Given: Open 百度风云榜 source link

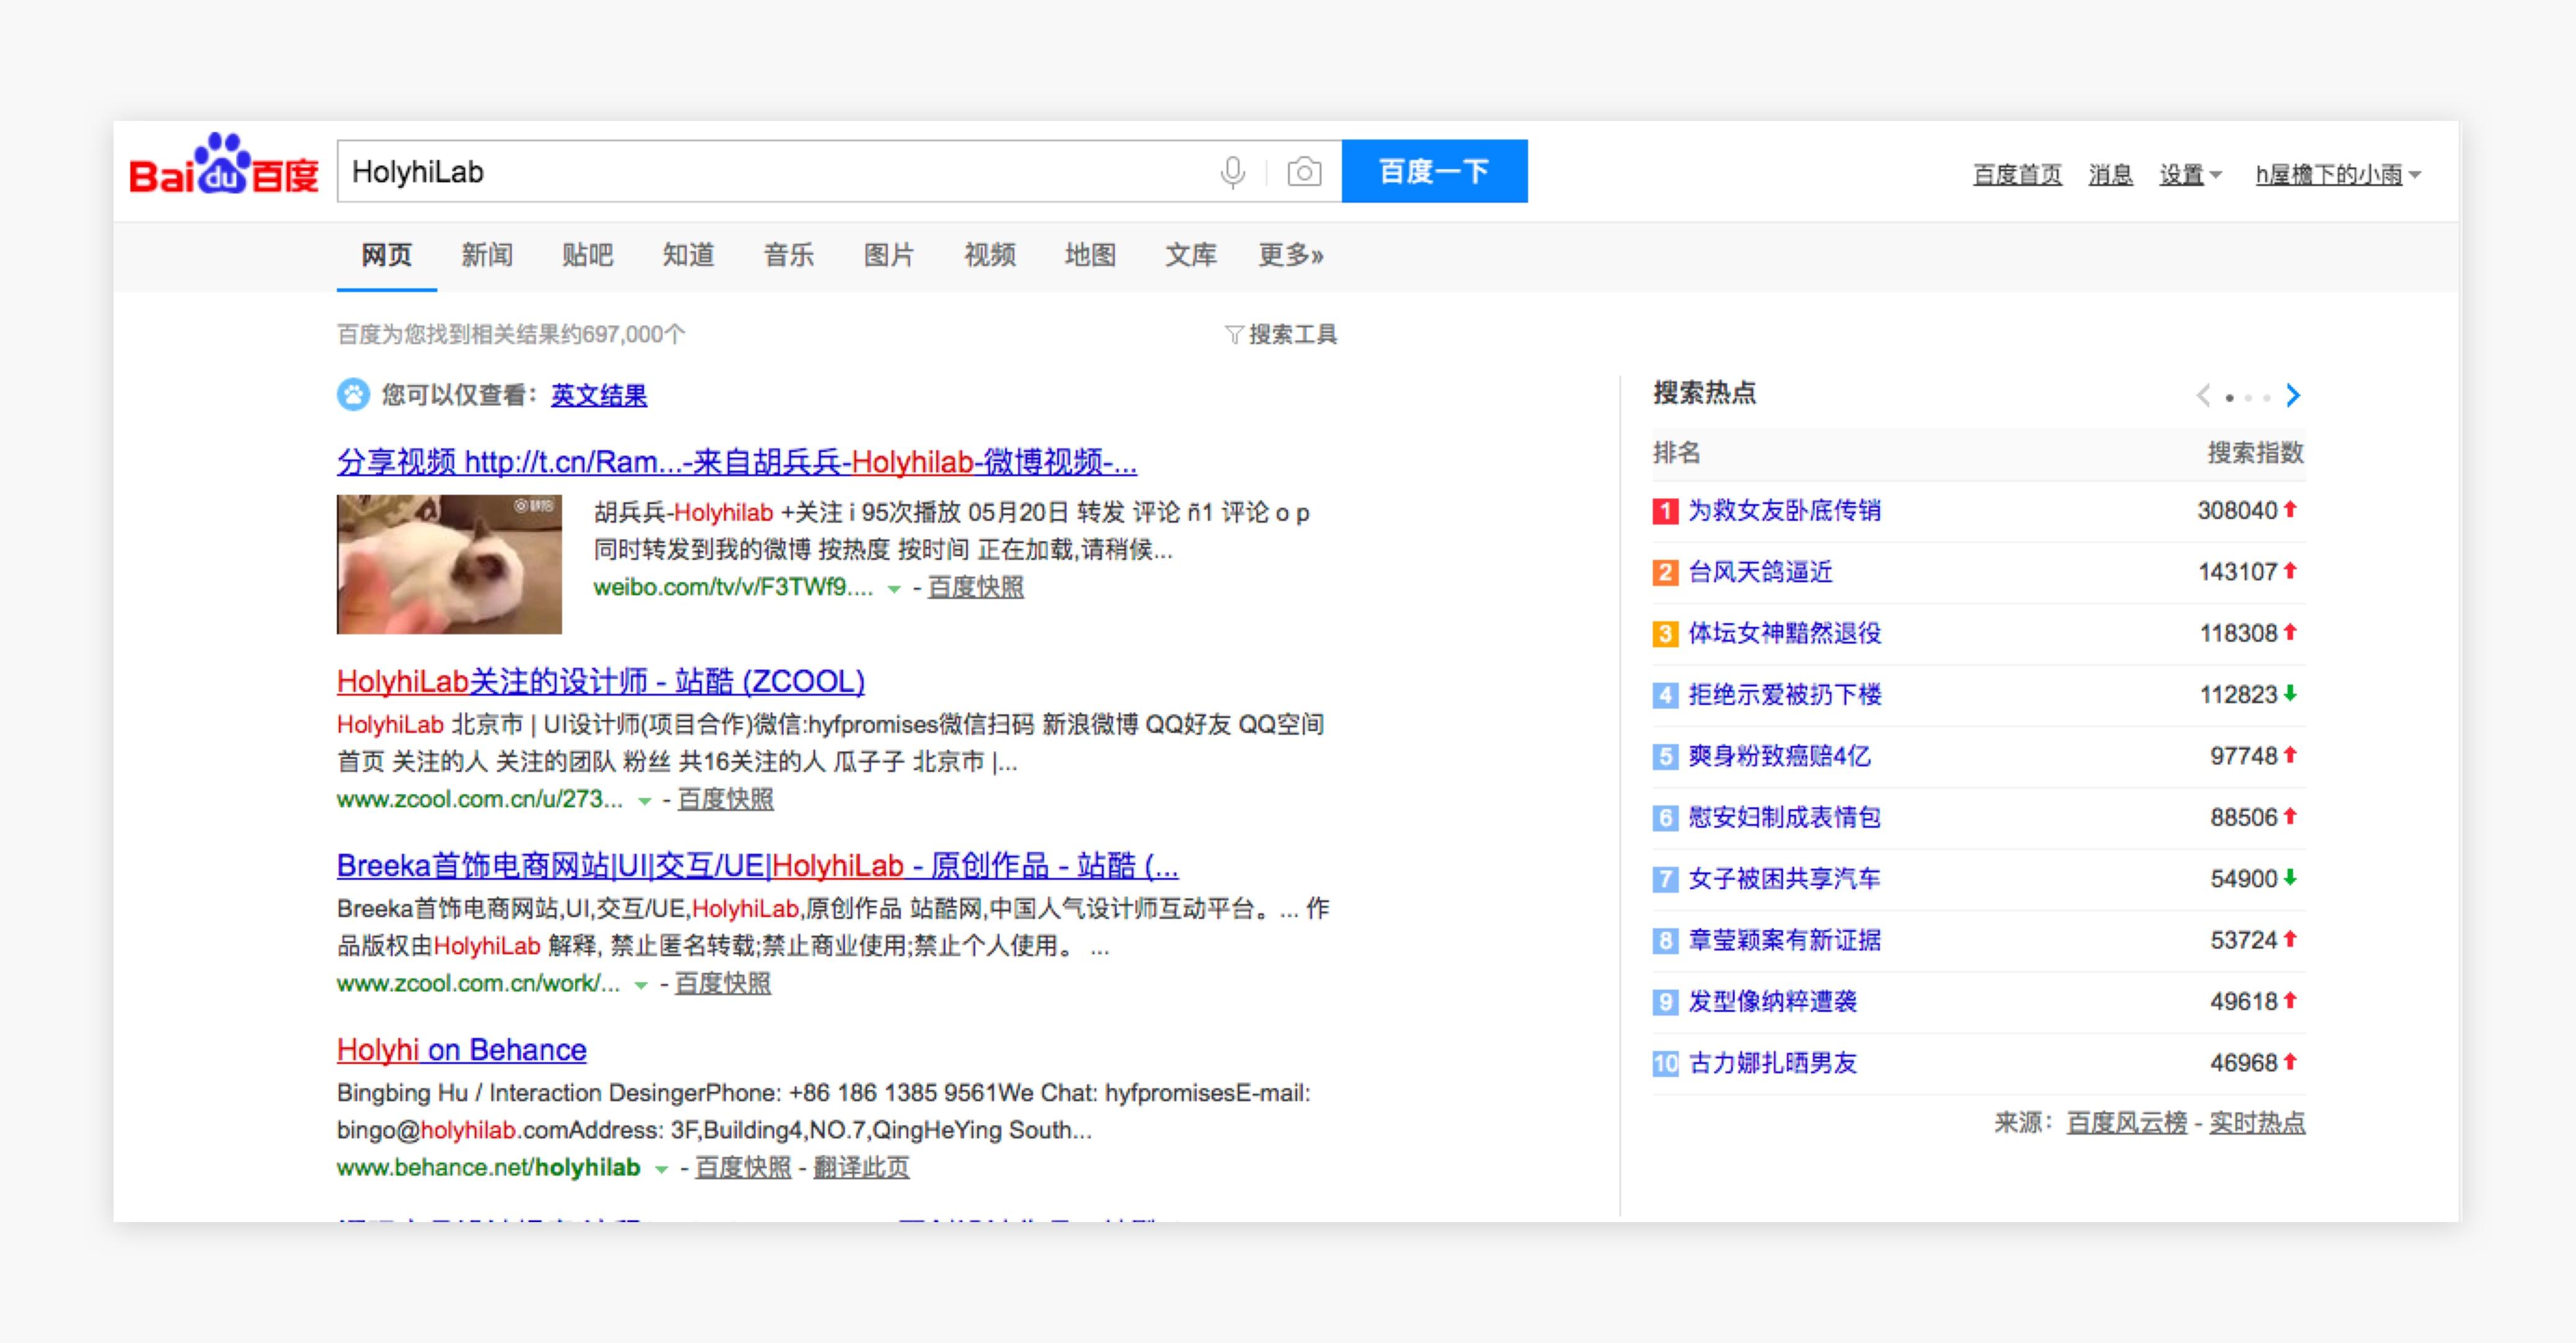Looking at the screenshot, I should click(x=2127, y=1123).
